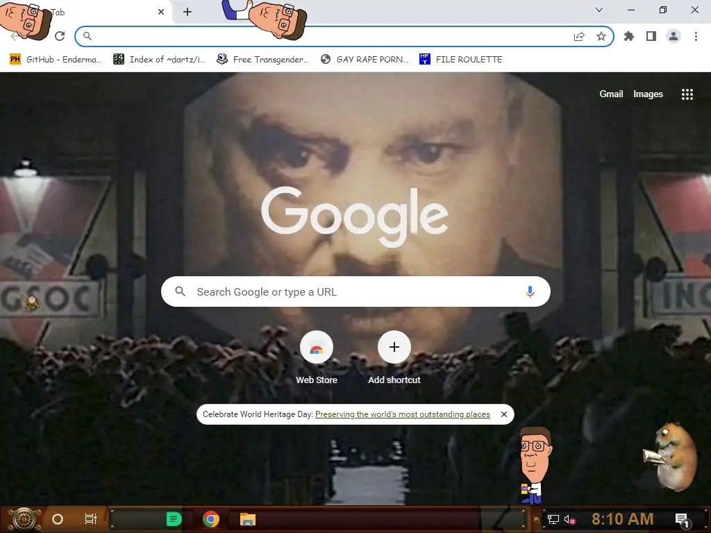Open the green notes app on taskbar
The height and width of the screenshot is (533, 711).
[174, 519]
